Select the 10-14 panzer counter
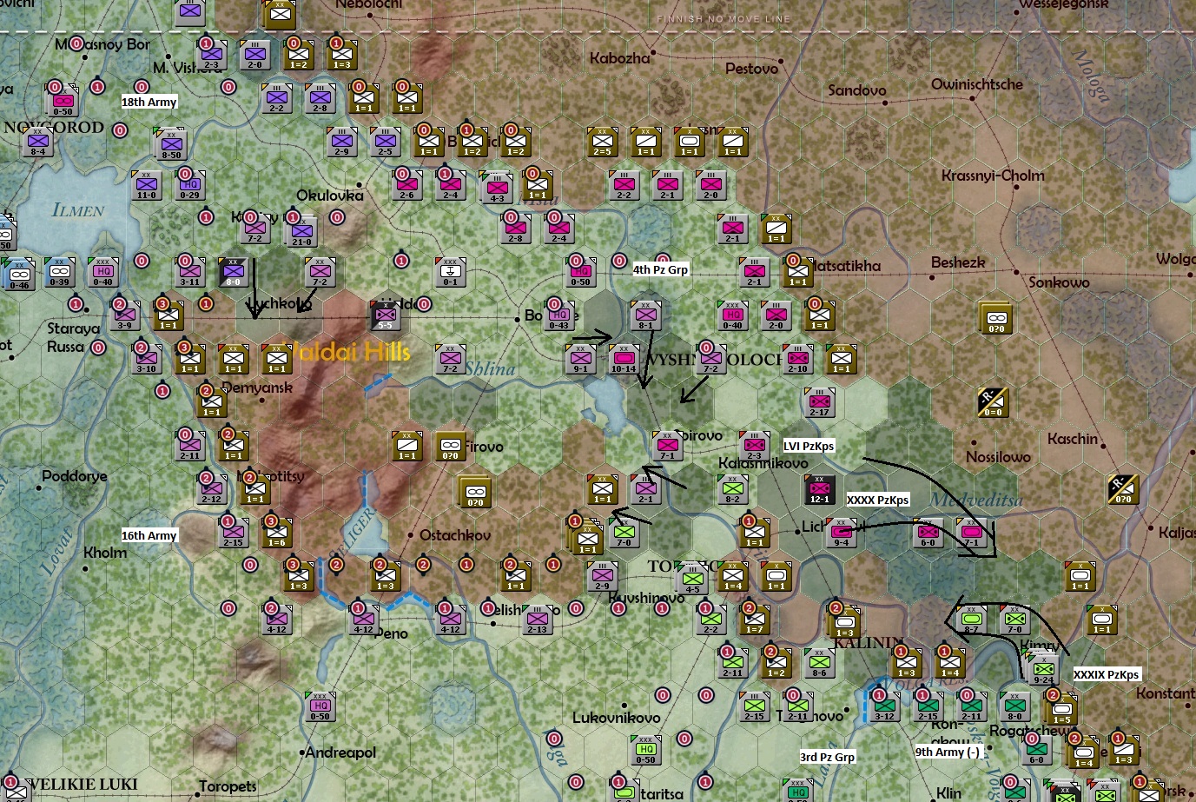Viewport: 1196px width, 802px height. point(624,359)
